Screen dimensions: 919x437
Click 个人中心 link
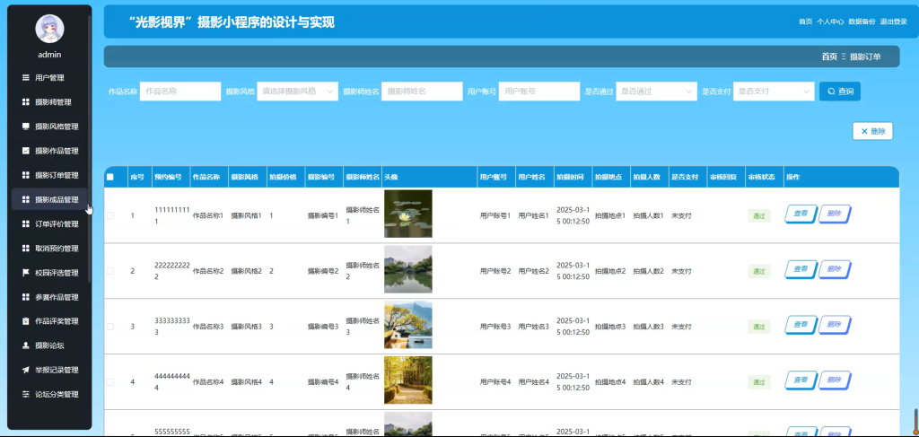830,22
